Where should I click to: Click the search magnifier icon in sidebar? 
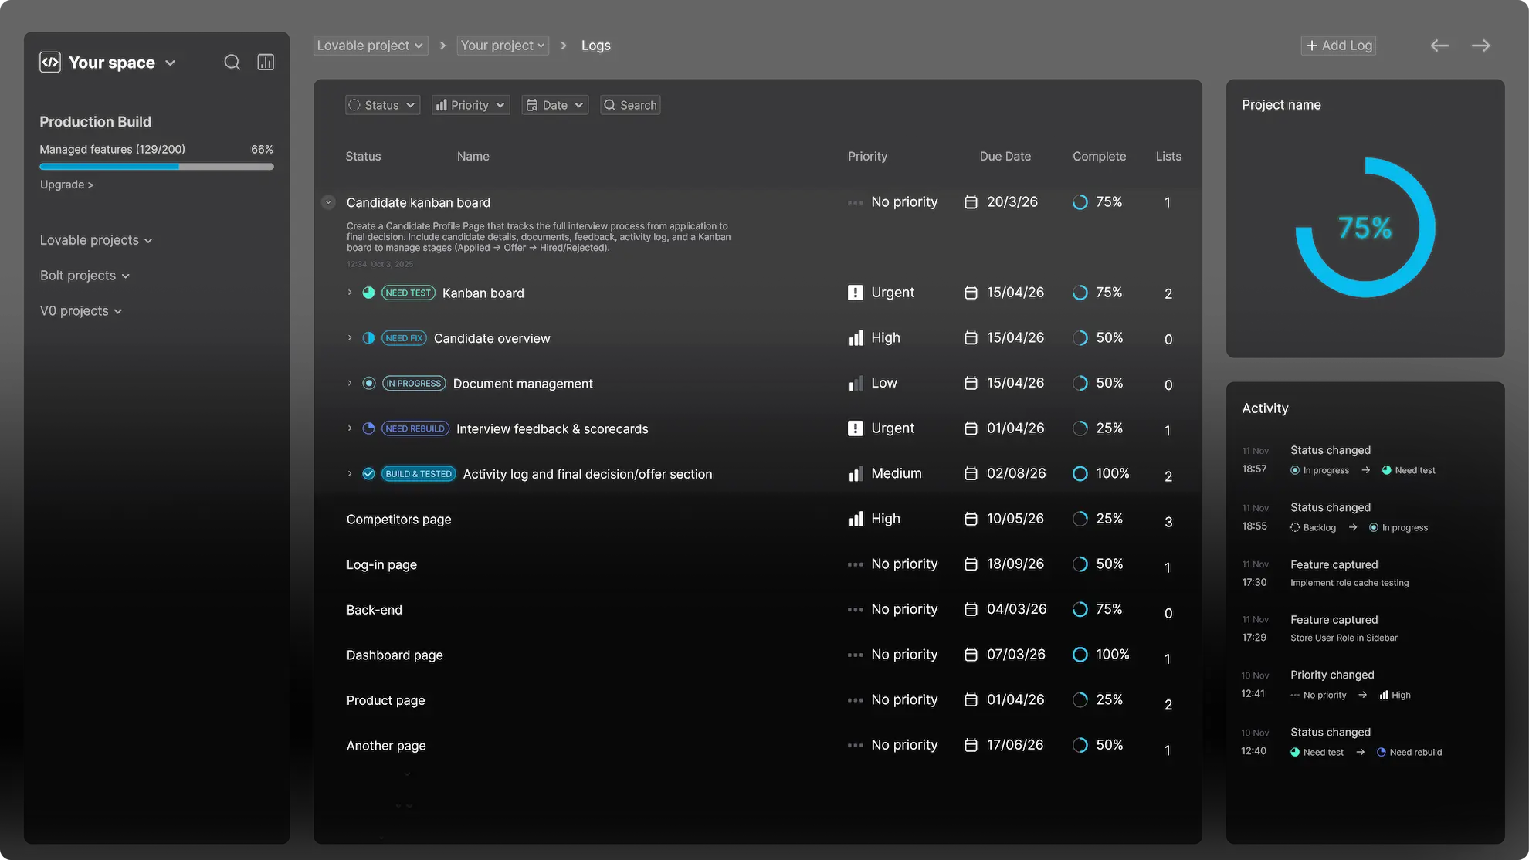(x=232, y=63)
